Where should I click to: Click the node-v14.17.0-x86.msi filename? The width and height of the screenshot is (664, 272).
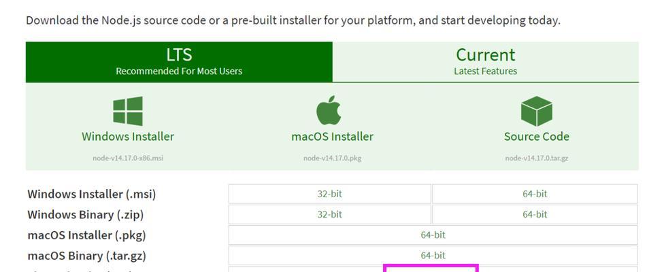point(128,158)
